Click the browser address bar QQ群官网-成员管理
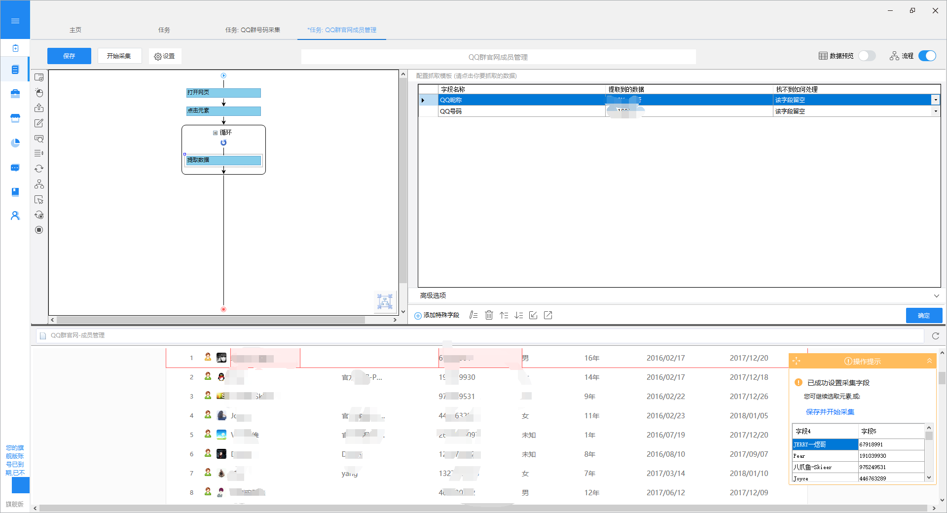Screen dimensions: 947x513 pos(480,335)
